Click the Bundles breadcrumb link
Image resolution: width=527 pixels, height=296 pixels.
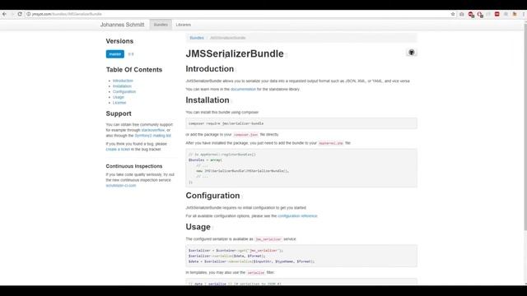click(197, 38)
